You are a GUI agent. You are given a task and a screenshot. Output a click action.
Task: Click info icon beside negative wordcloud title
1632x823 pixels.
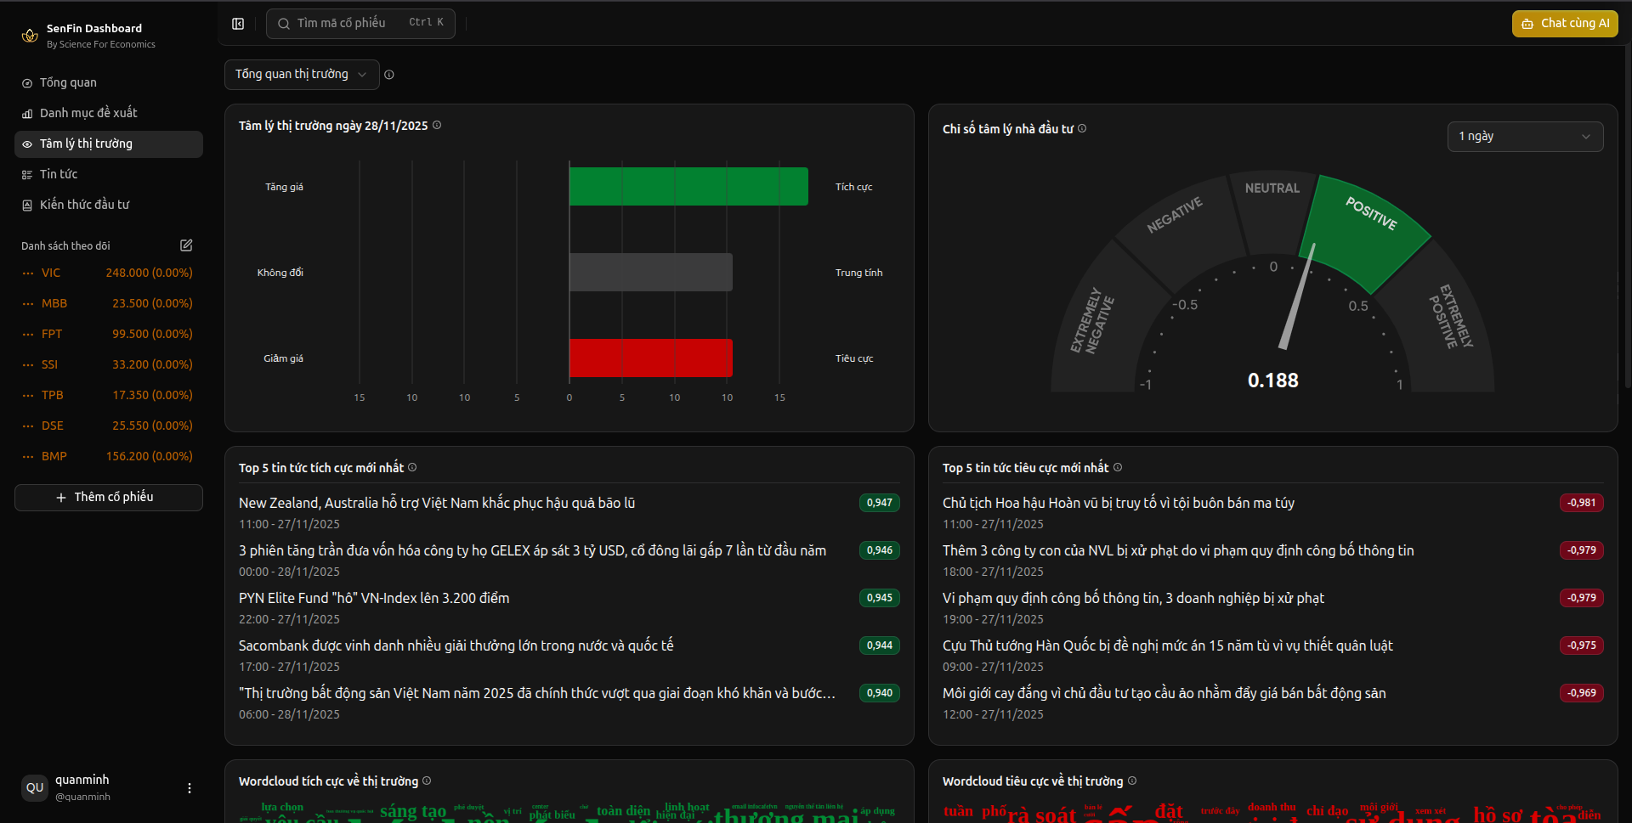(x=1132, y=781)
